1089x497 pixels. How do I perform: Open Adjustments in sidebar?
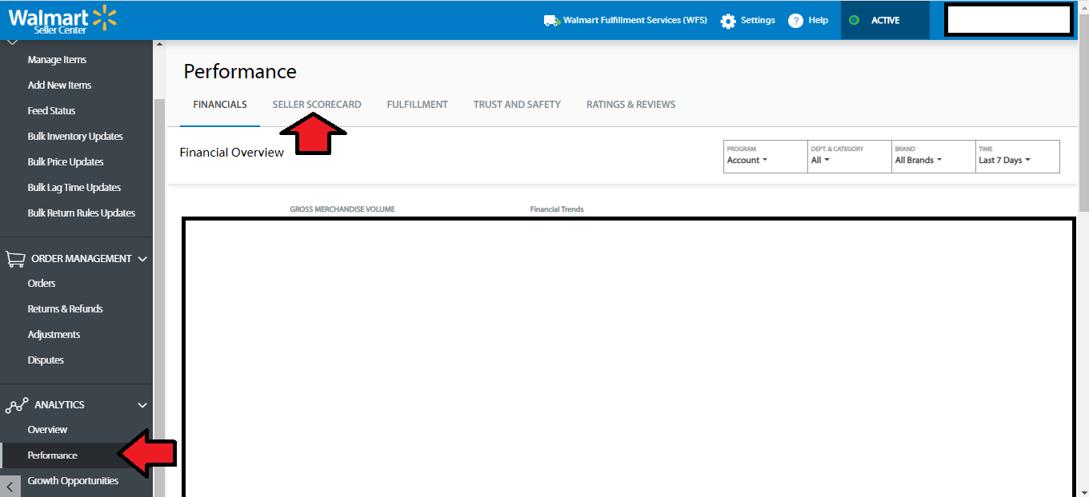(54, 335)
